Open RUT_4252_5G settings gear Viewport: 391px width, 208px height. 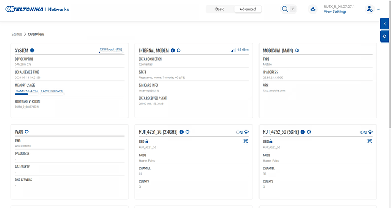309,132
